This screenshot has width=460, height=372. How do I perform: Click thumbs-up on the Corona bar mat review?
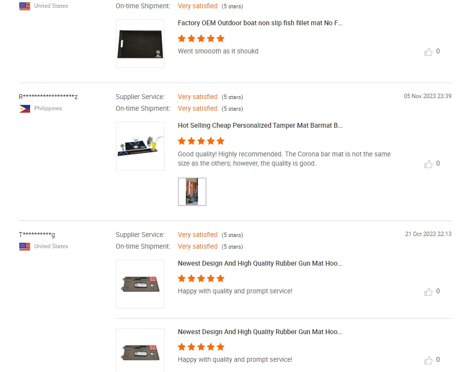(x=428, y=164)
